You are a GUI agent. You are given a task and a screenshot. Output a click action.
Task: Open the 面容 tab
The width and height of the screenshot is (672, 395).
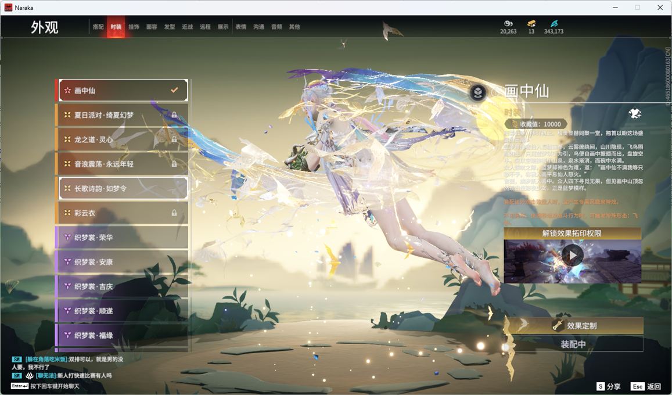click(x=152, y=27)
